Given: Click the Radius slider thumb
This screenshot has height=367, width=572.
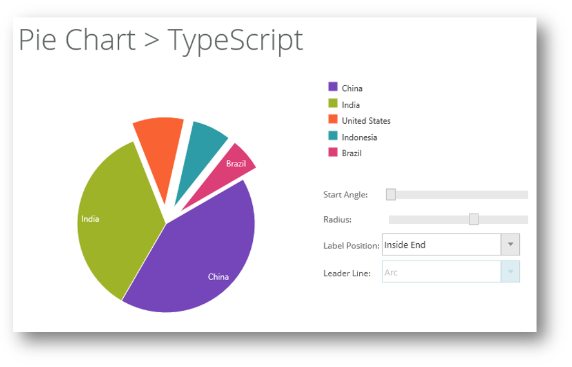Looking at the screenshot, I should tap(473, 219).
